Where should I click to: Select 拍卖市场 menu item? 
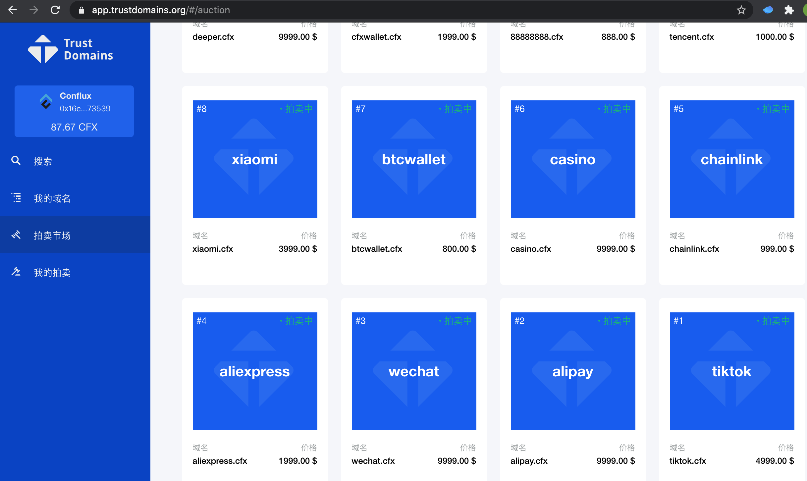75,235
